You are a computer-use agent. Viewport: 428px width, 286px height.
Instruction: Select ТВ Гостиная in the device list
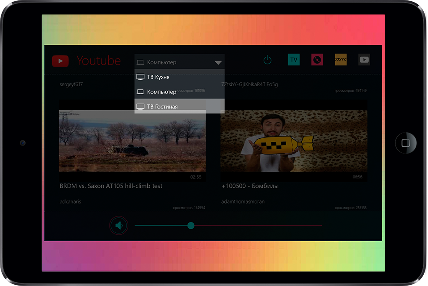point(162,106)
